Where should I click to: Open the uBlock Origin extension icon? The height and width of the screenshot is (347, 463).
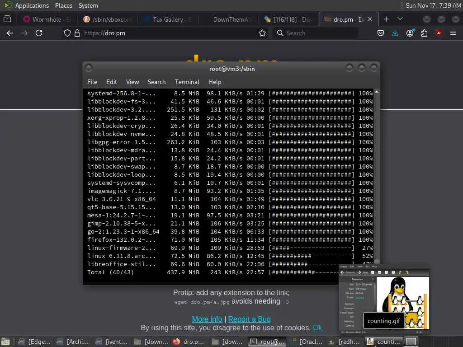tap(439, 33)
